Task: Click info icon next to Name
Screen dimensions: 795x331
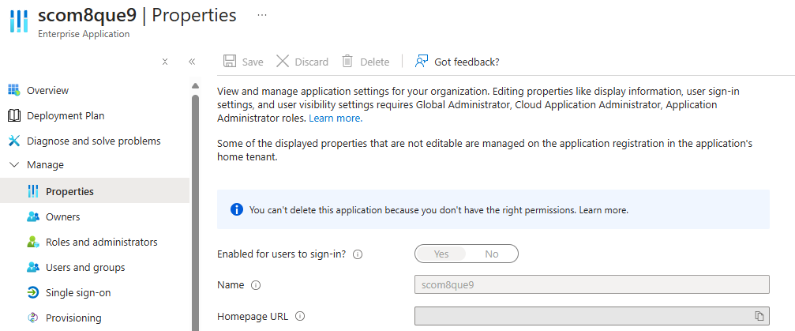Action: click(x=256, y=285)
